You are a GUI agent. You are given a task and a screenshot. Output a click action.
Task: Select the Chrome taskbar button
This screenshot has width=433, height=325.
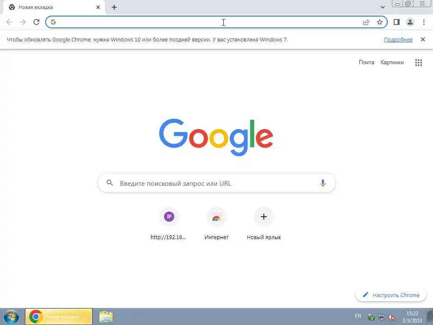(59, 317)
